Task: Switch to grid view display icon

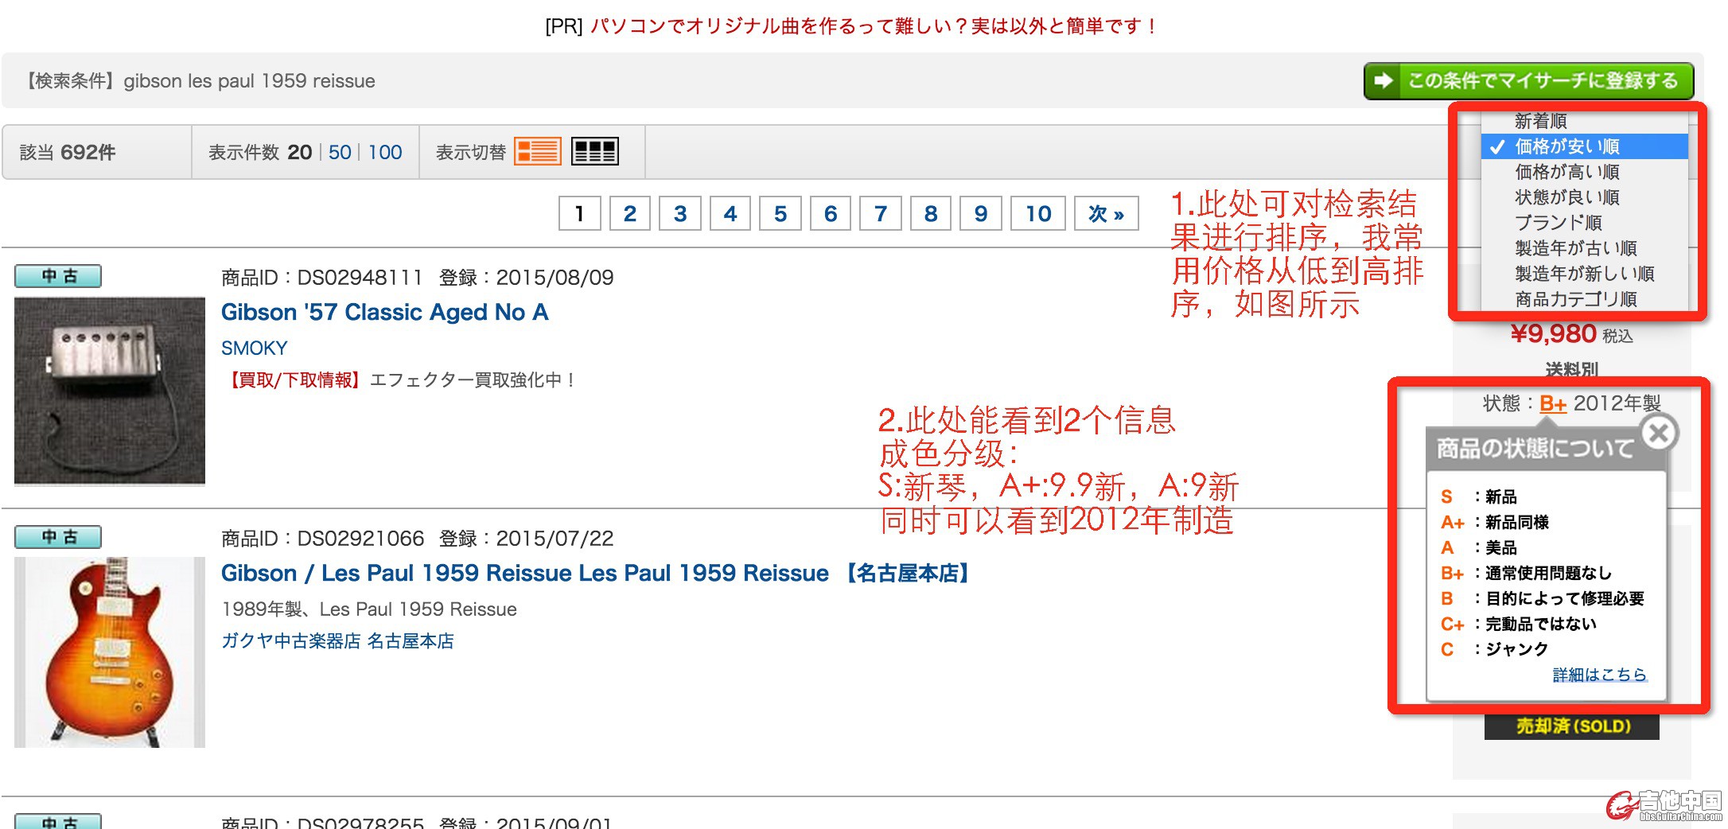Action: [x=595, y=151]
